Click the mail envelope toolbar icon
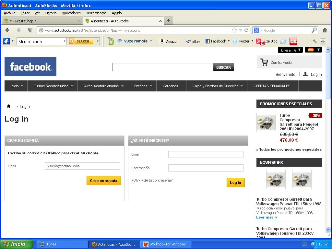 point(283,41)
